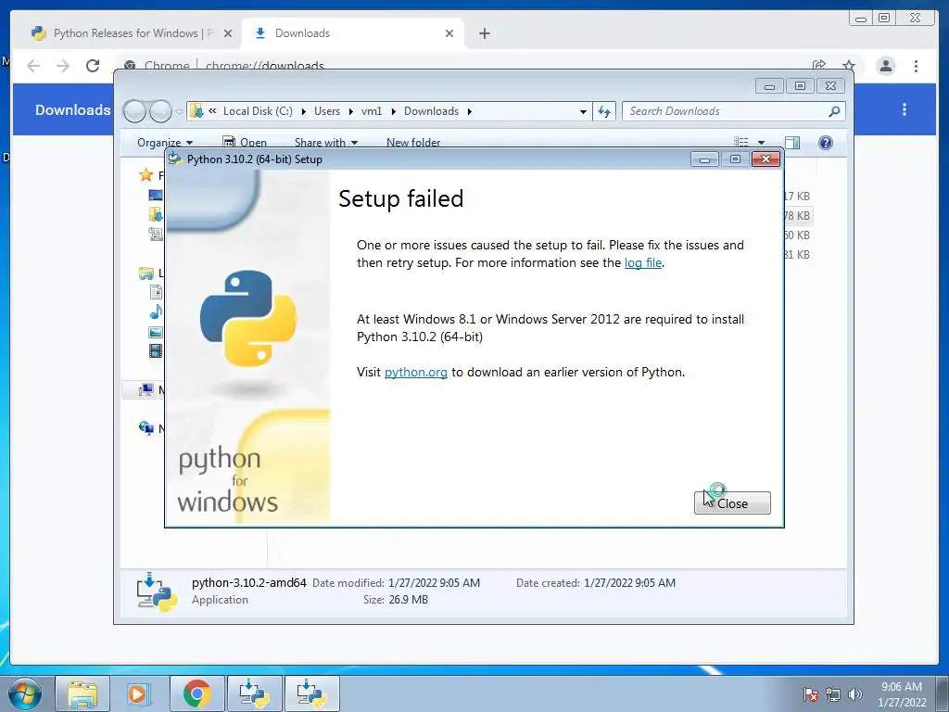Switch to Chrome from the taskbar
Image resolution: width=949 pixels, height=712 pixels.
click(x=196, y=693)
